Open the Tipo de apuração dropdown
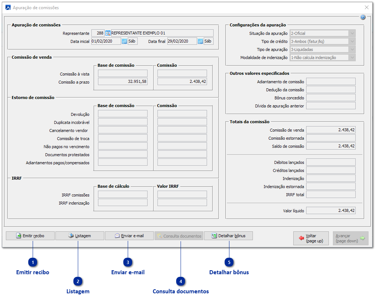Viewport: 381px width, 301px height. (x=352, y=49)
